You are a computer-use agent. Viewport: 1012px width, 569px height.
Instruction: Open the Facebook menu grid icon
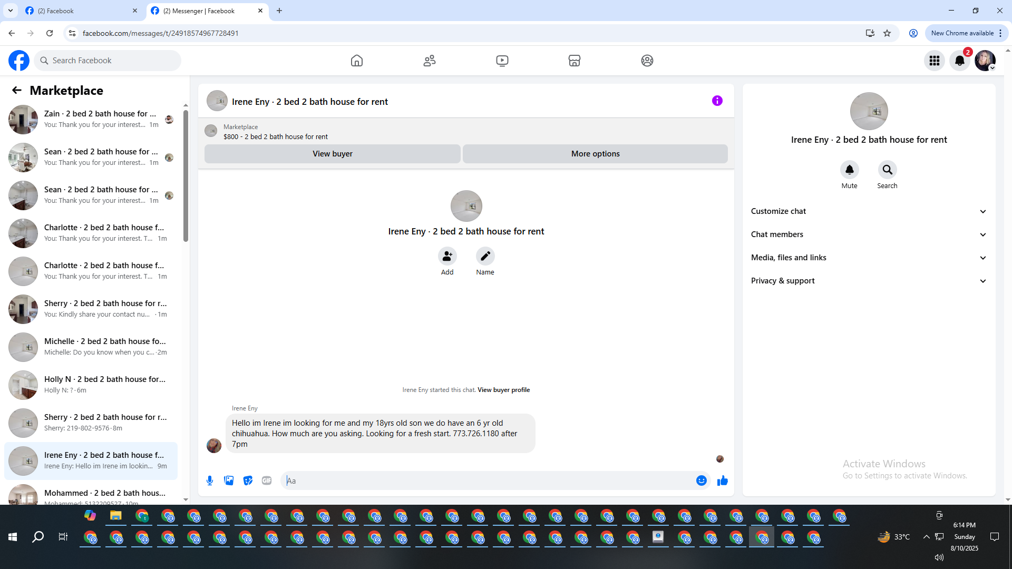tap(934, 61)
